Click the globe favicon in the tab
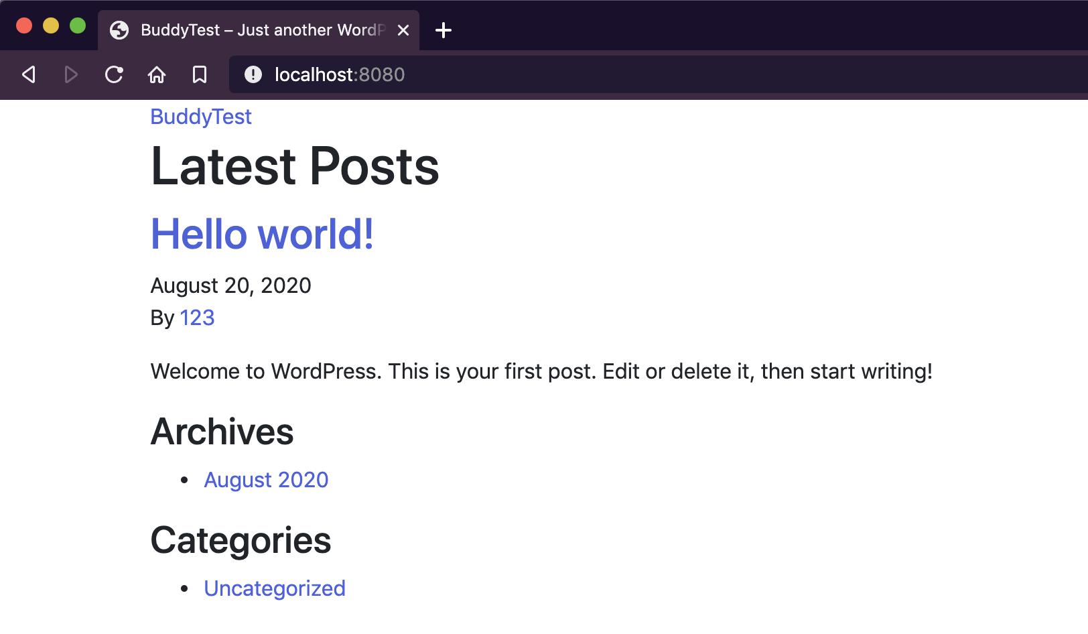This screenshot has height=634, width=1088. coord(119,30)
